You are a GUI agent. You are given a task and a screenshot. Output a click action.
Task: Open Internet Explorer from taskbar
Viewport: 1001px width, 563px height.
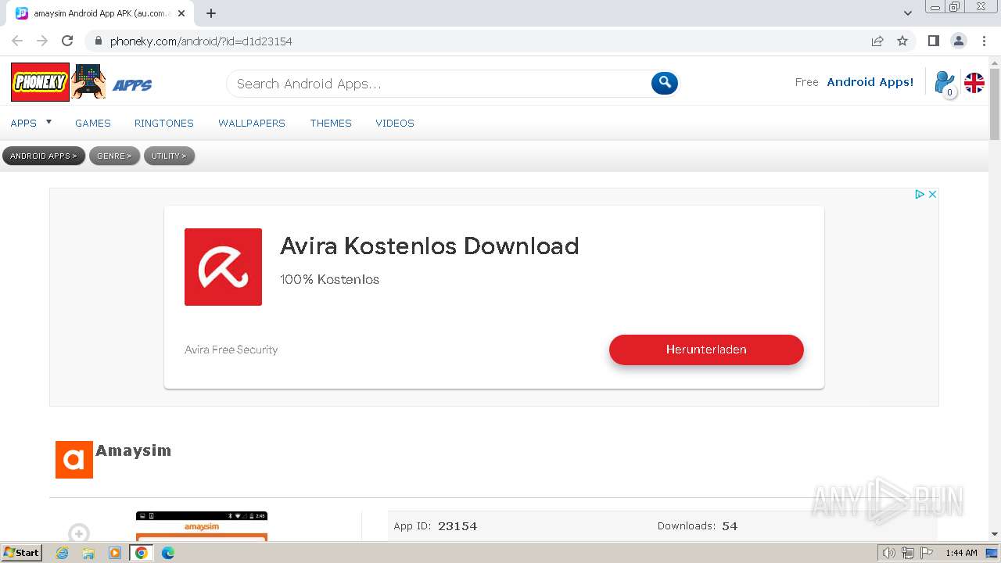point(62,553)
